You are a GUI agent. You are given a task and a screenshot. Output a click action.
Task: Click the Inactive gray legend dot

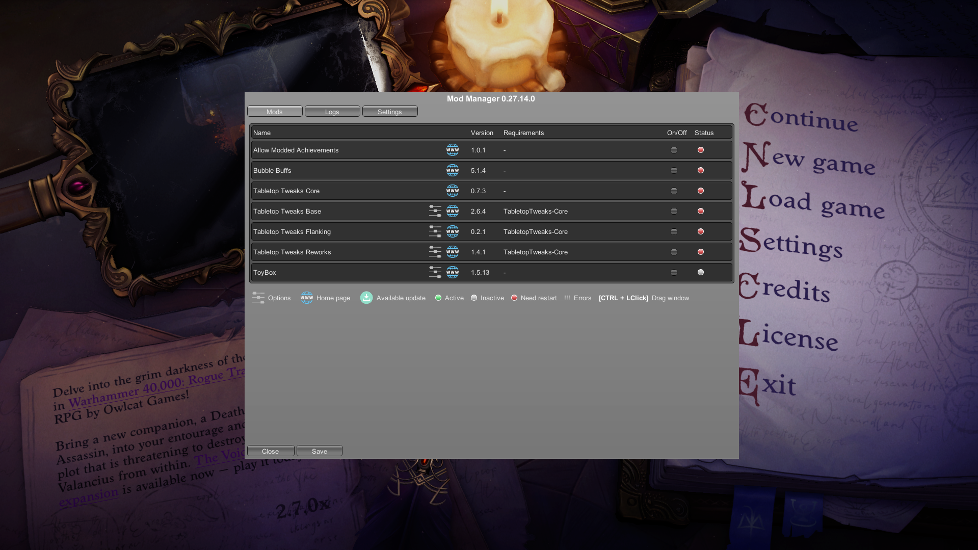[474, 298]
